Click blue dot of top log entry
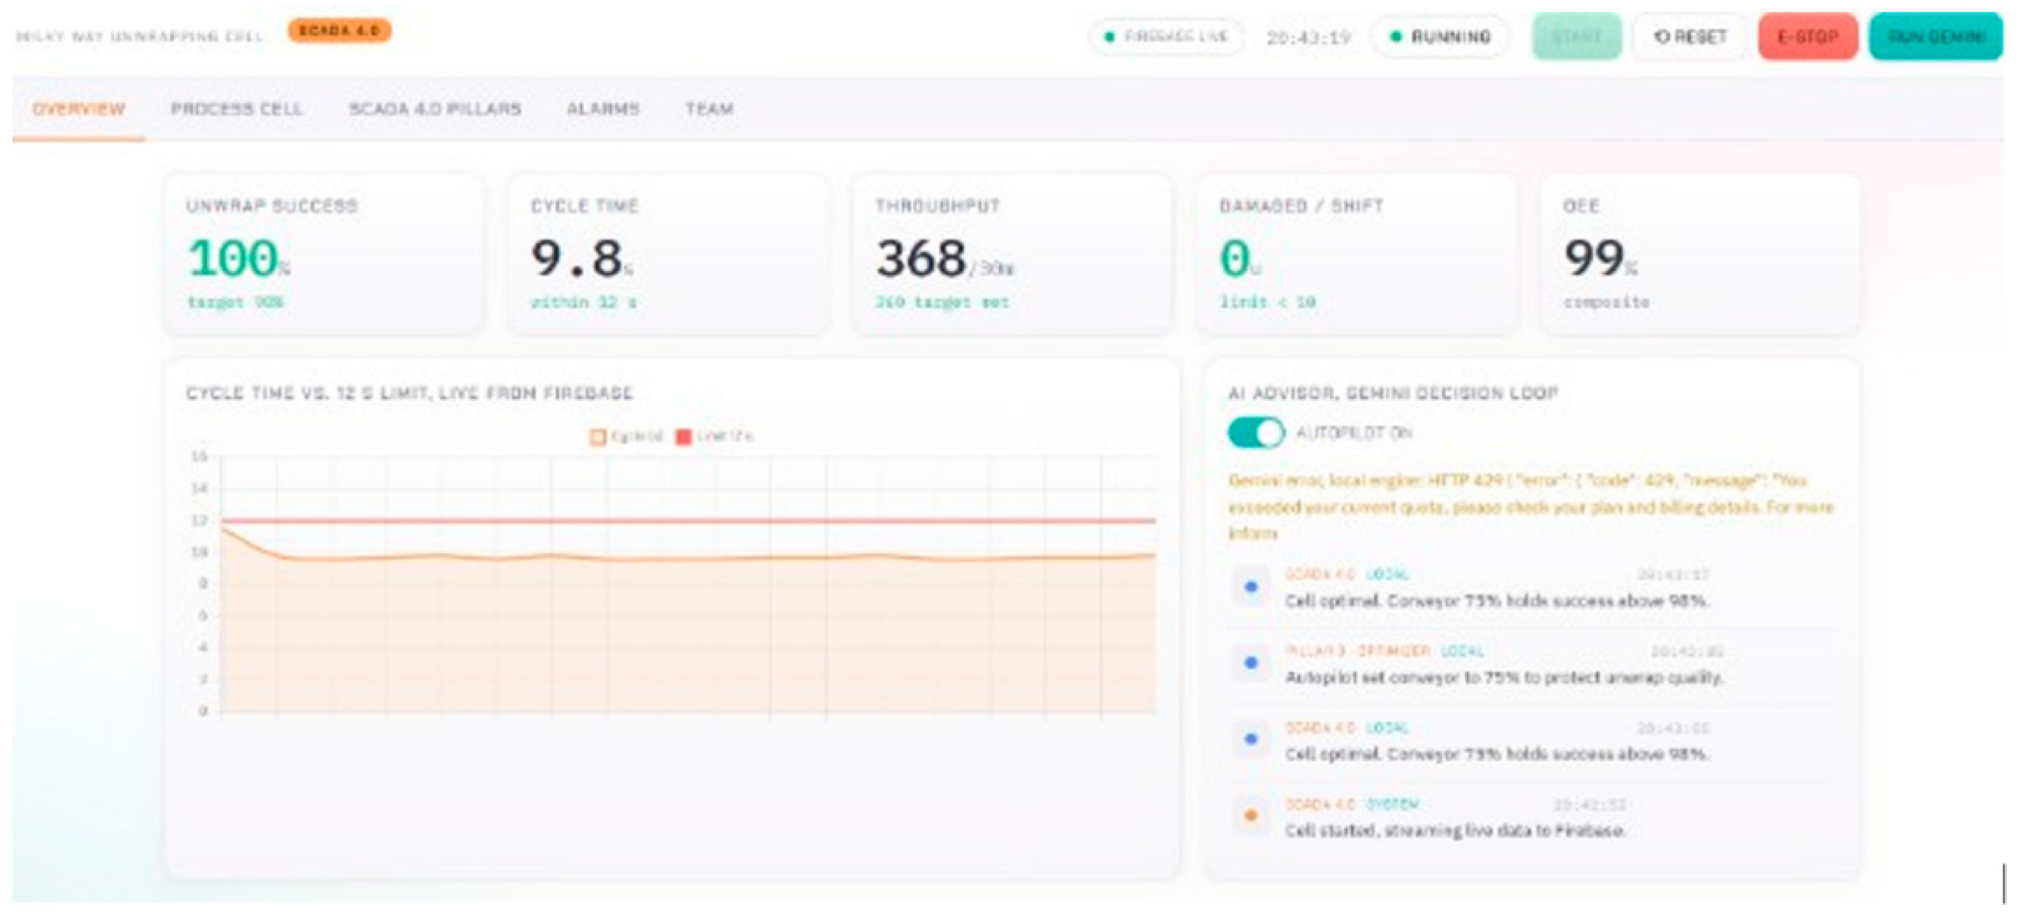This screenshot has height=917, width=2019. click(1251, 587)
